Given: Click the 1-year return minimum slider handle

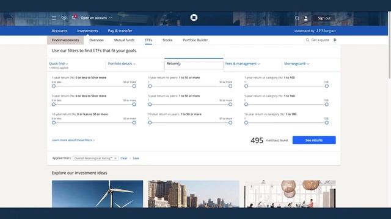Looking at the screenshot, I should click(54, 86).
